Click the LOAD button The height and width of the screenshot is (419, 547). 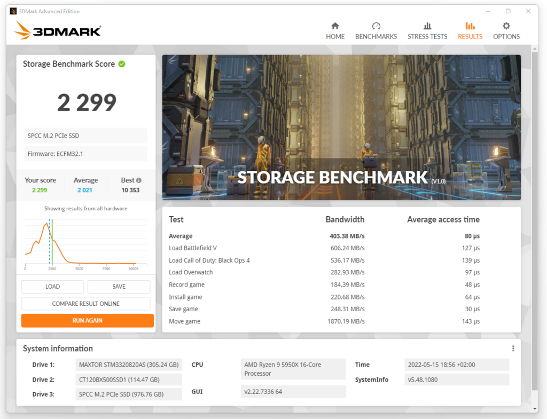(x=52, y=287)
